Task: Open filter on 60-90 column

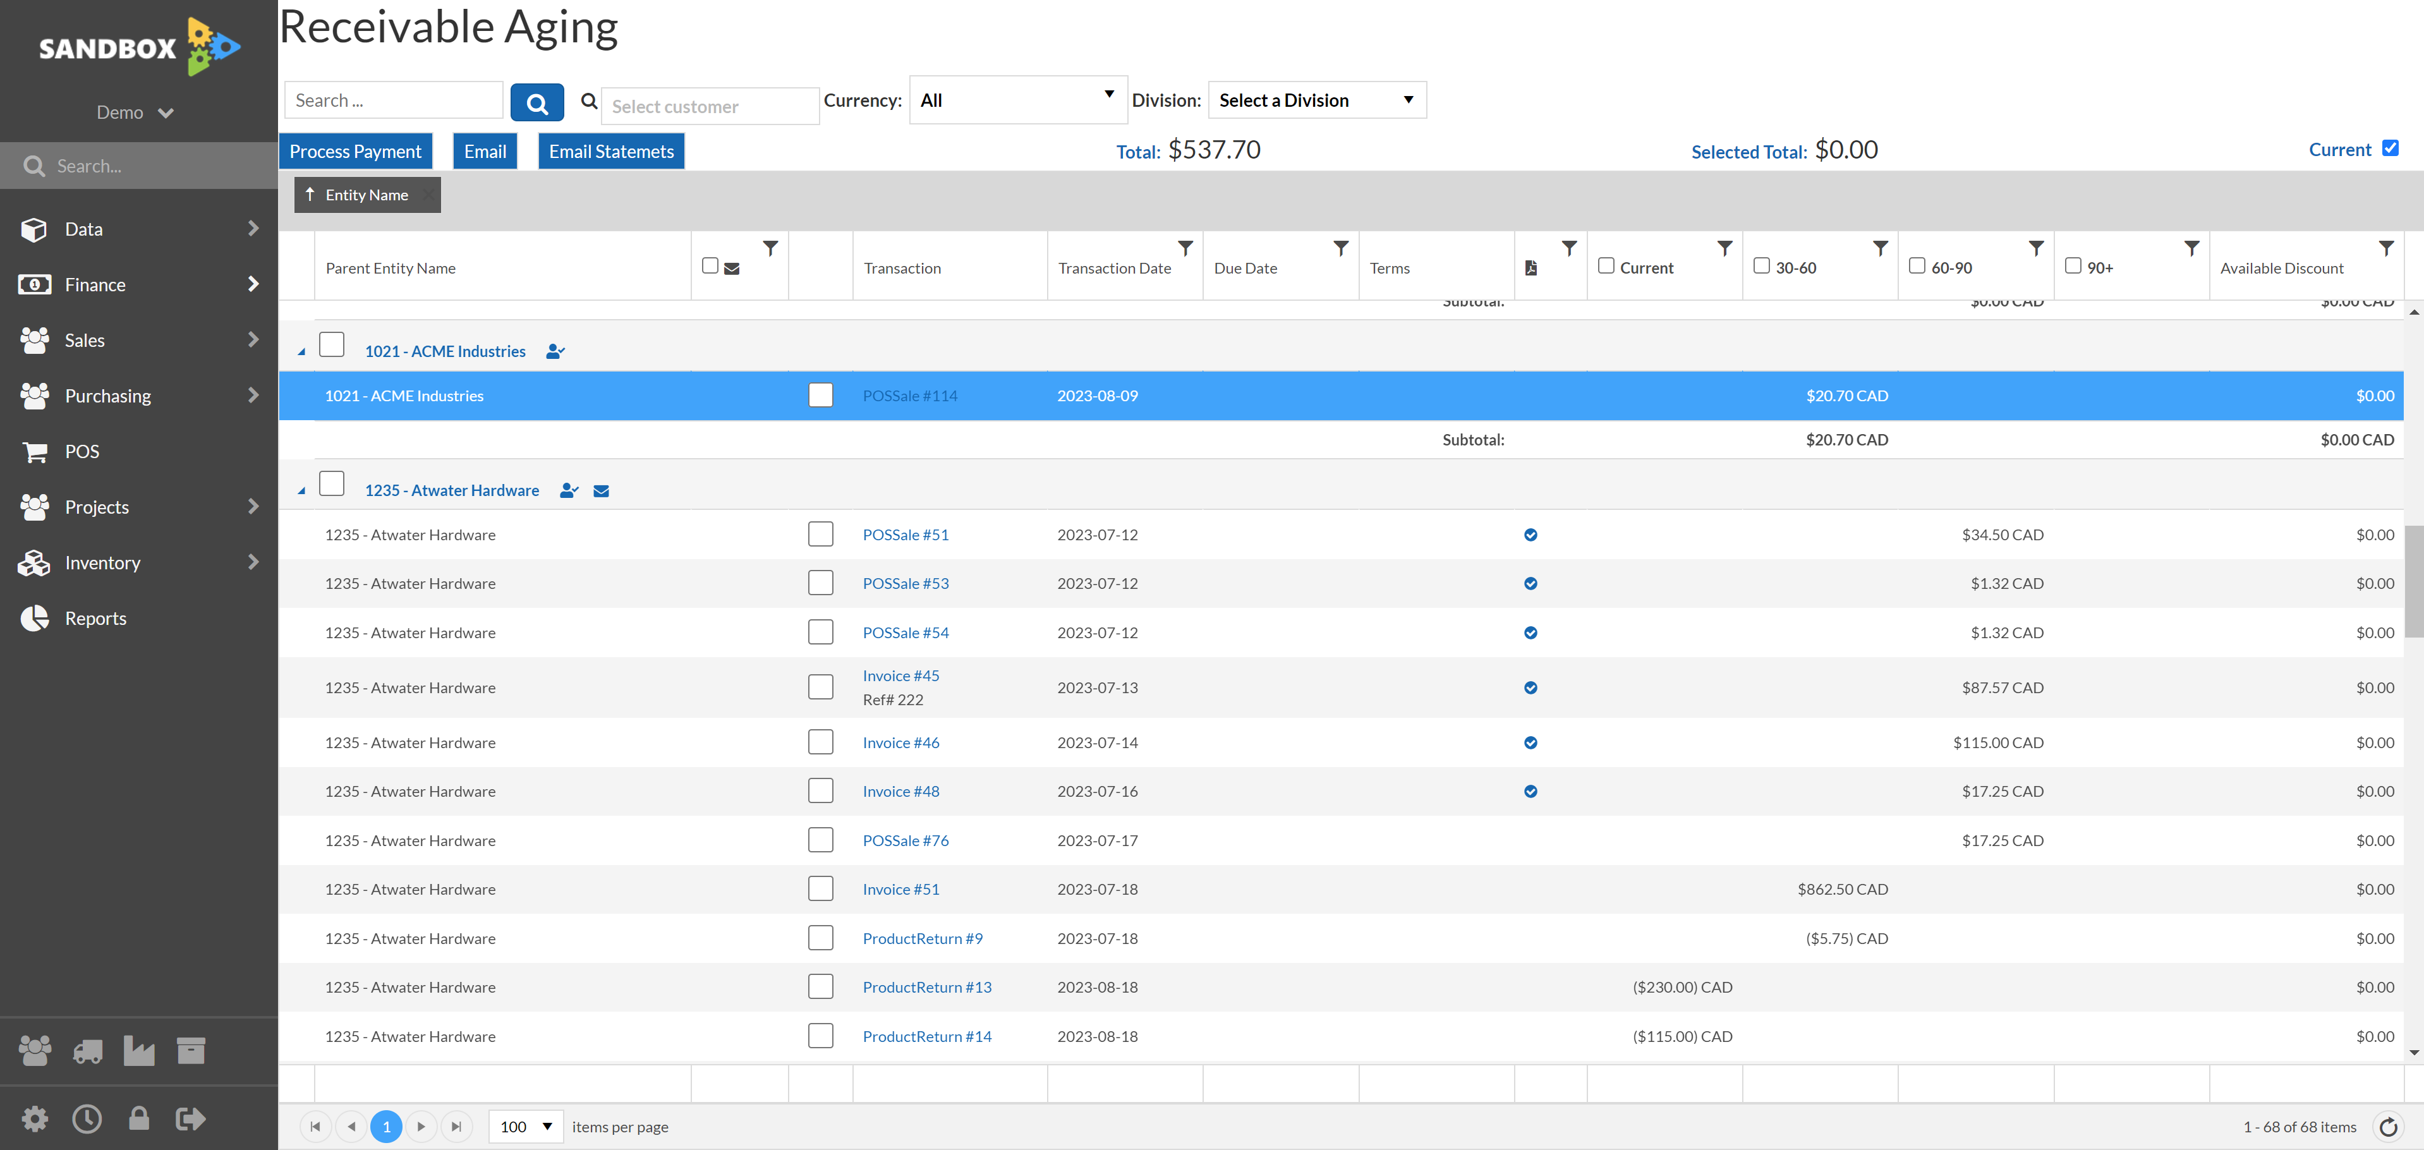Action: pos(2036,248)
